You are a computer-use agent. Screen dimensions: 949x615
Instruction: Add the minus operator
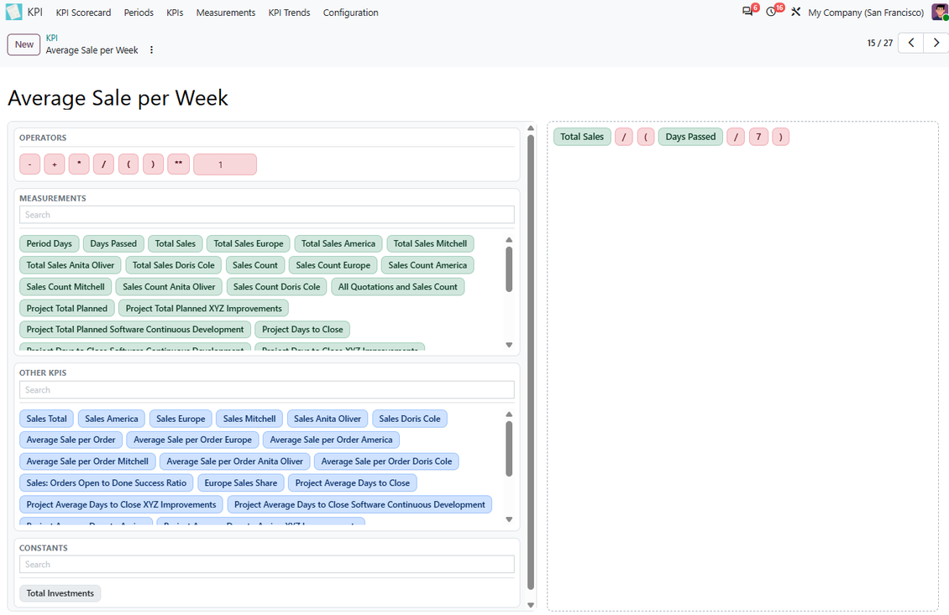click(x=29, y=164)
